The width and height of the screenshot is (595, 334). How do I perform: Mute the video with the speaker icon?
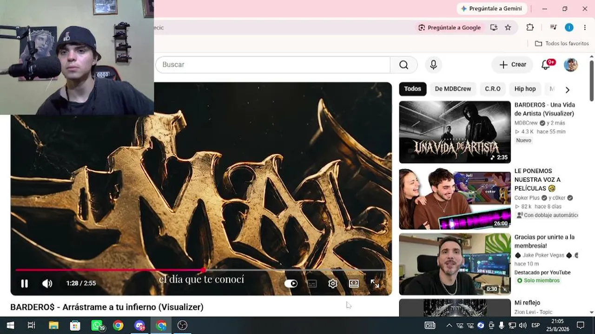point(47,283)
